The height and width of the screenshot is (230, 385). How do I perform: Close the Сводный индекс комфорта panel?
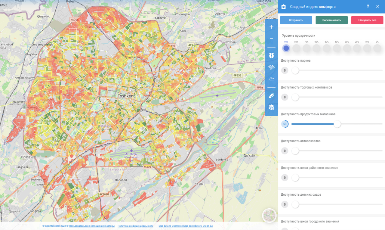[378, 7]
